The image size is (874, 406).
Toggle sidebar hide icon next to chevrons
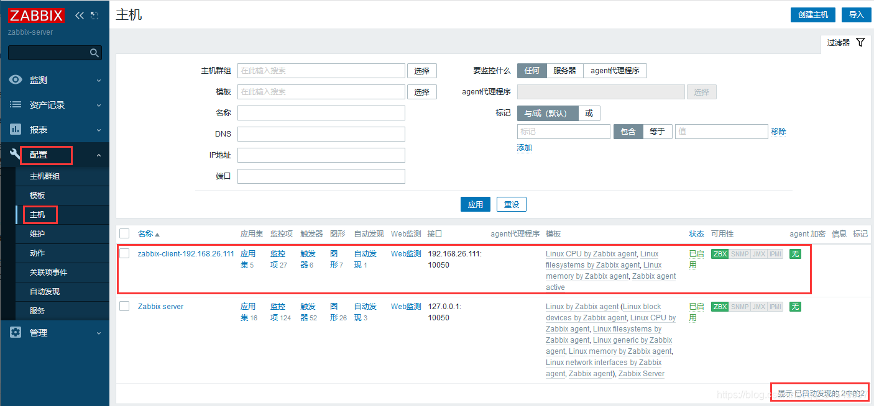click(x=94, y=15)
